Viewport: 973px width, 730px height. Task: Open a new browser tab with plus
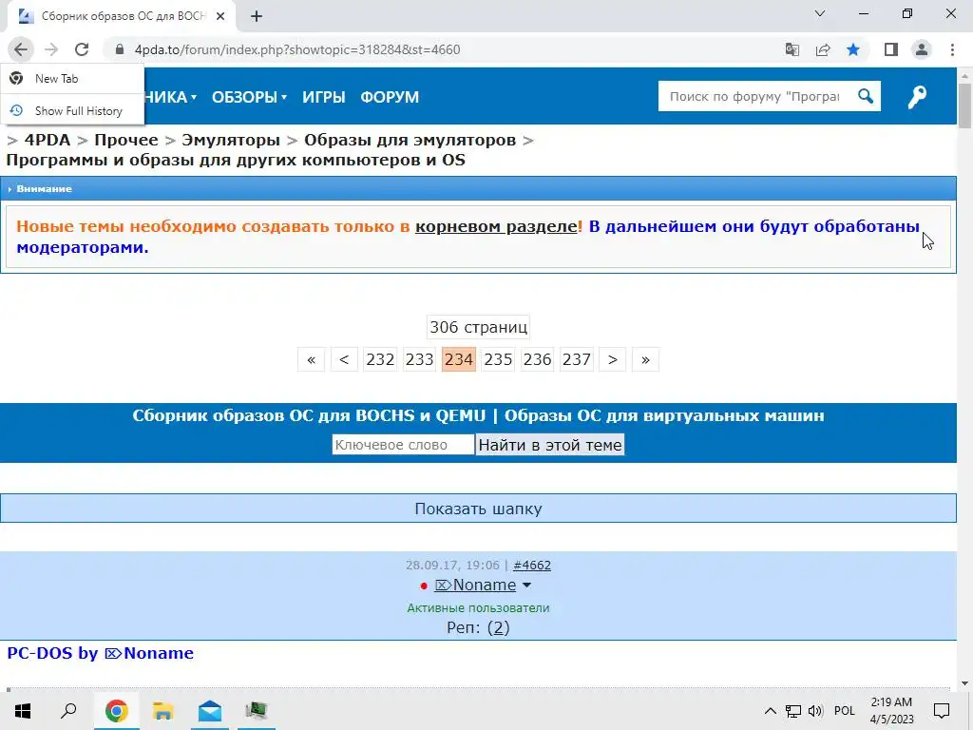pos(257,16)
